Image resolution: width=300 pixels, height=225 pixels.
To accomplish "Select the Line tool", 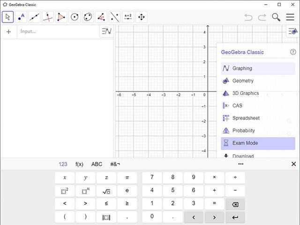I will click(x=34, y=17).
